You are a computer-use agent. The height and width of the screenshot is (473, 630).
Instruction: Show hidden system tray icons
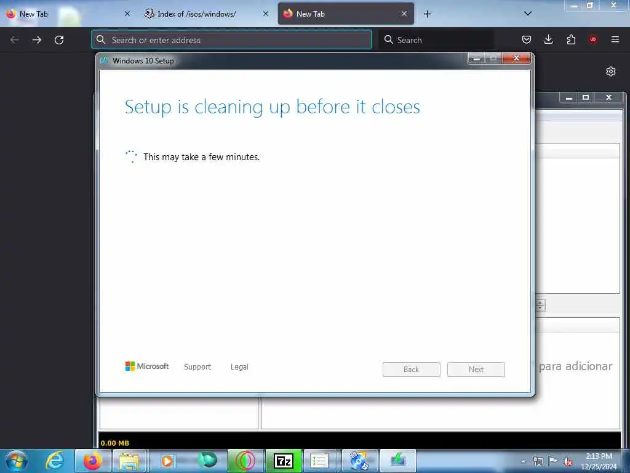tap(523, 462)
